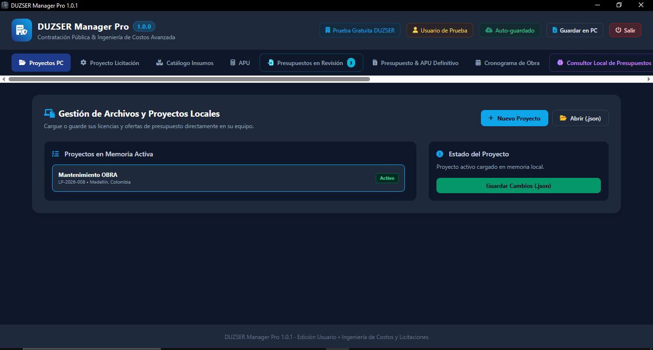The width and height of the screenshot is (653, 350).
Task: Select the APU tab
Action: (x=240, y=63)
